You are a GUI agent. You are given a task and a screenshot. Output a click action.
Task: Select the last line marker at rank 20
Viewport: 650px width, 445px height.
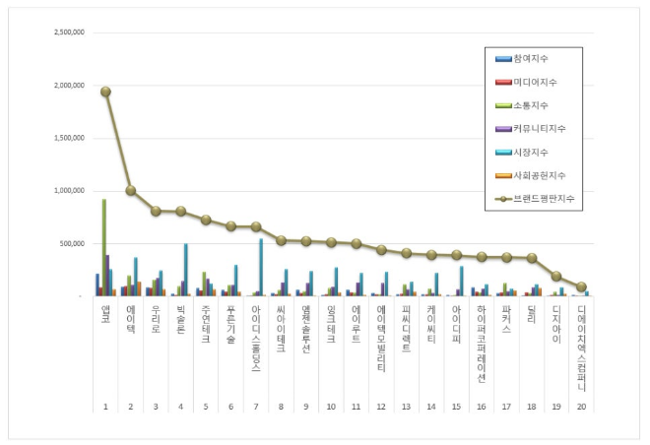581,286
